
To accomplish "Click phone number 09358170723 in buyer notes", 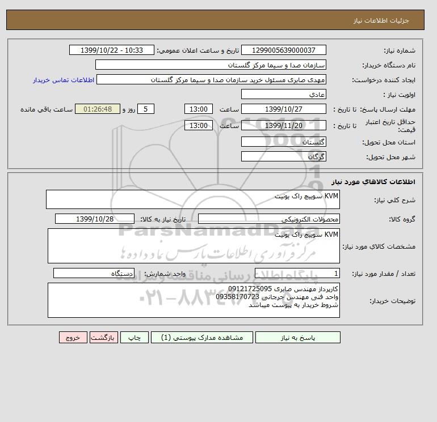I will [x=237, y=297].
